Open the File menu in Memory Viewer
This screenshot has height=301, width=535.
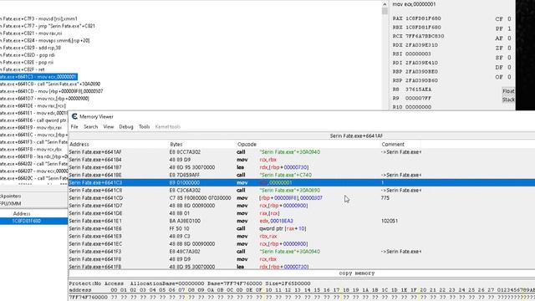(x=74, y=126)
